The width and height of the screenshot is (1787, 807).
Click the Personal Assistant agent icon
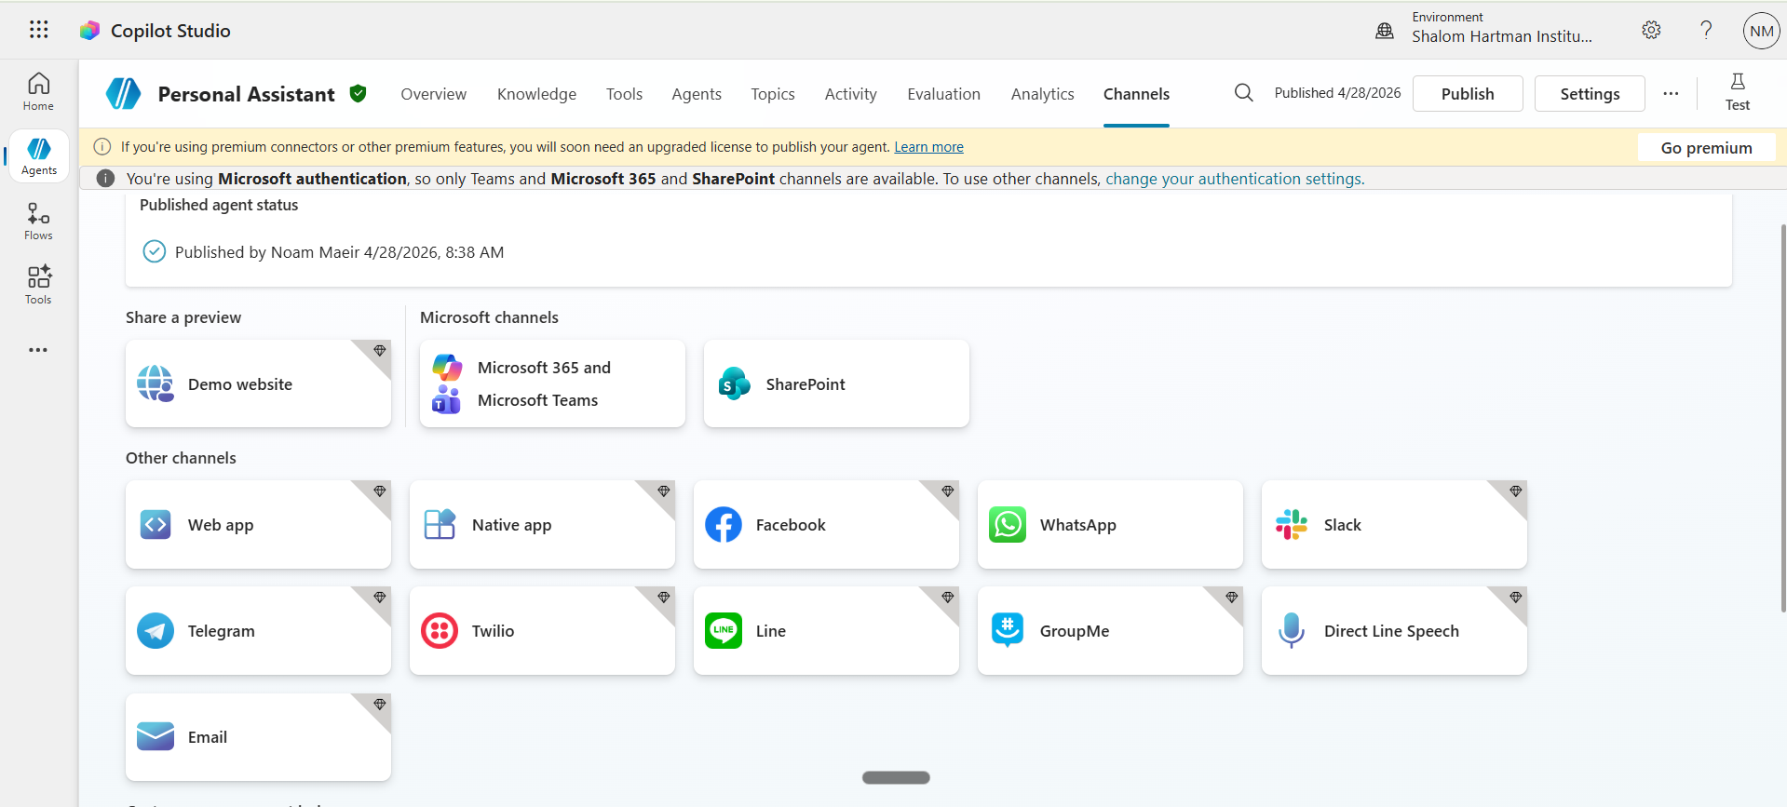[123, 94]
